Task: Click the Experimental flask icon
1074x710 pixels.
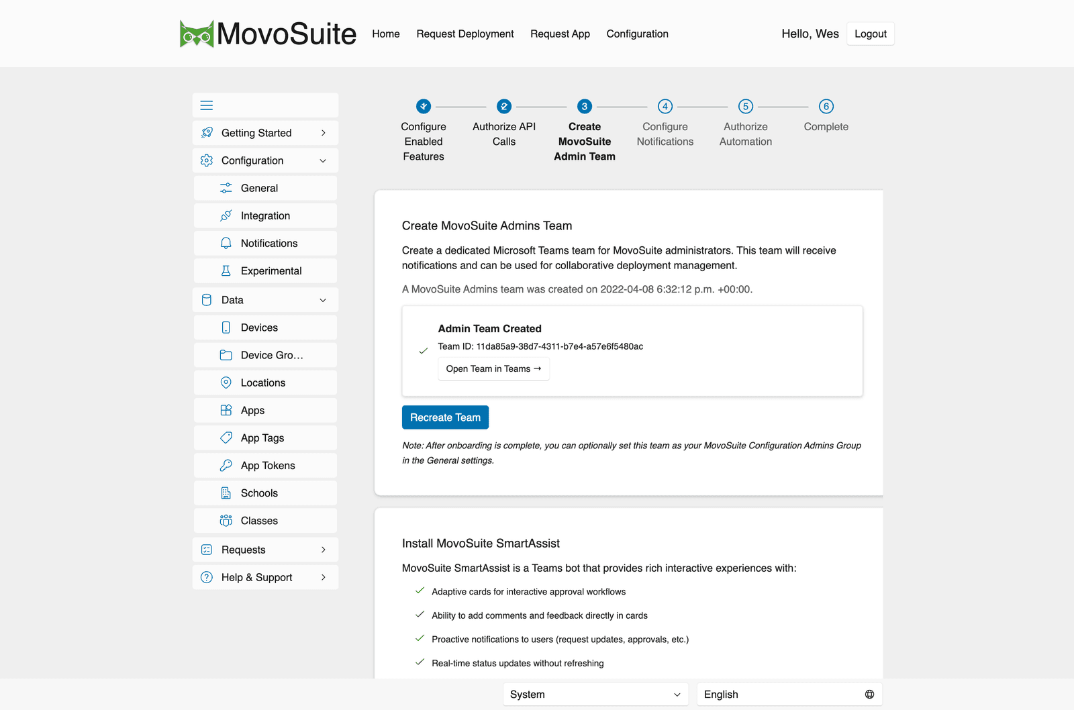Action: point(226,270)
